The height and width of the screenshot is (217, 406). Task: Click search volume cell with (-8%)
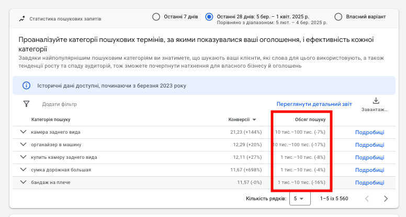coord(303,157)
